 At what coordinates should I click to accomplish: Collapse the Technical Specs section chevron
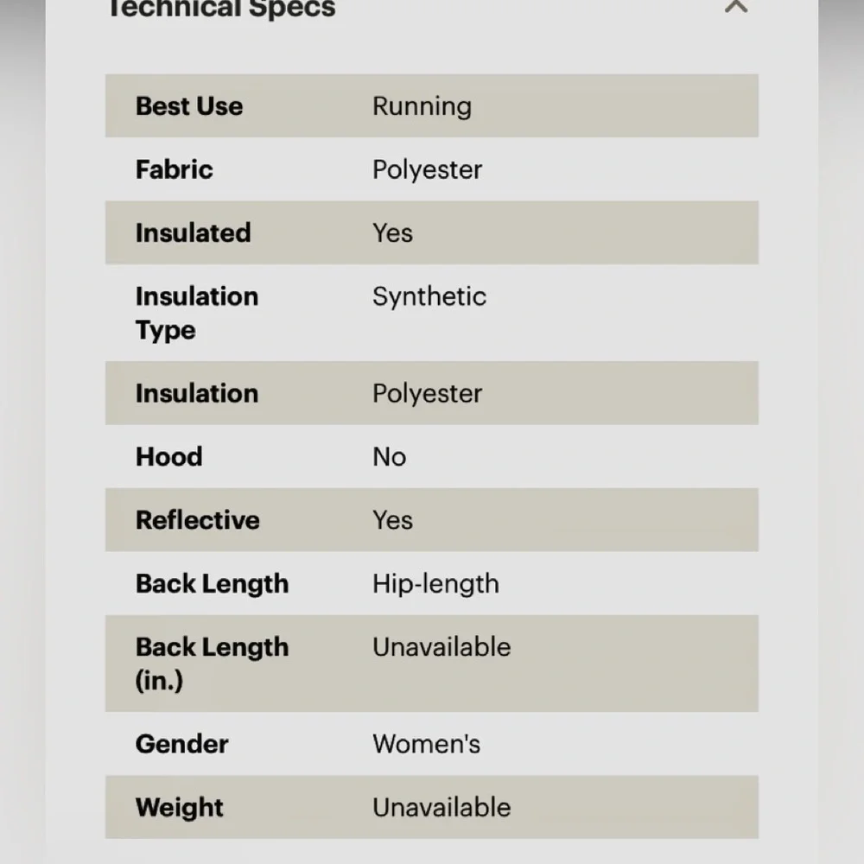pos(735,6)
